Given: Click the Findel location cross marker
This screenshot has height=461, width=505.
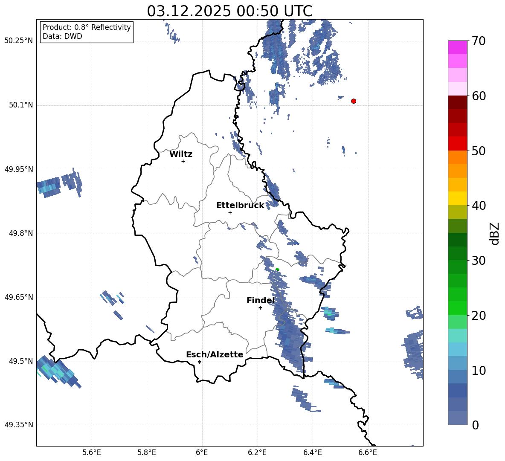Looking at the screenshot, I should 260,308.
